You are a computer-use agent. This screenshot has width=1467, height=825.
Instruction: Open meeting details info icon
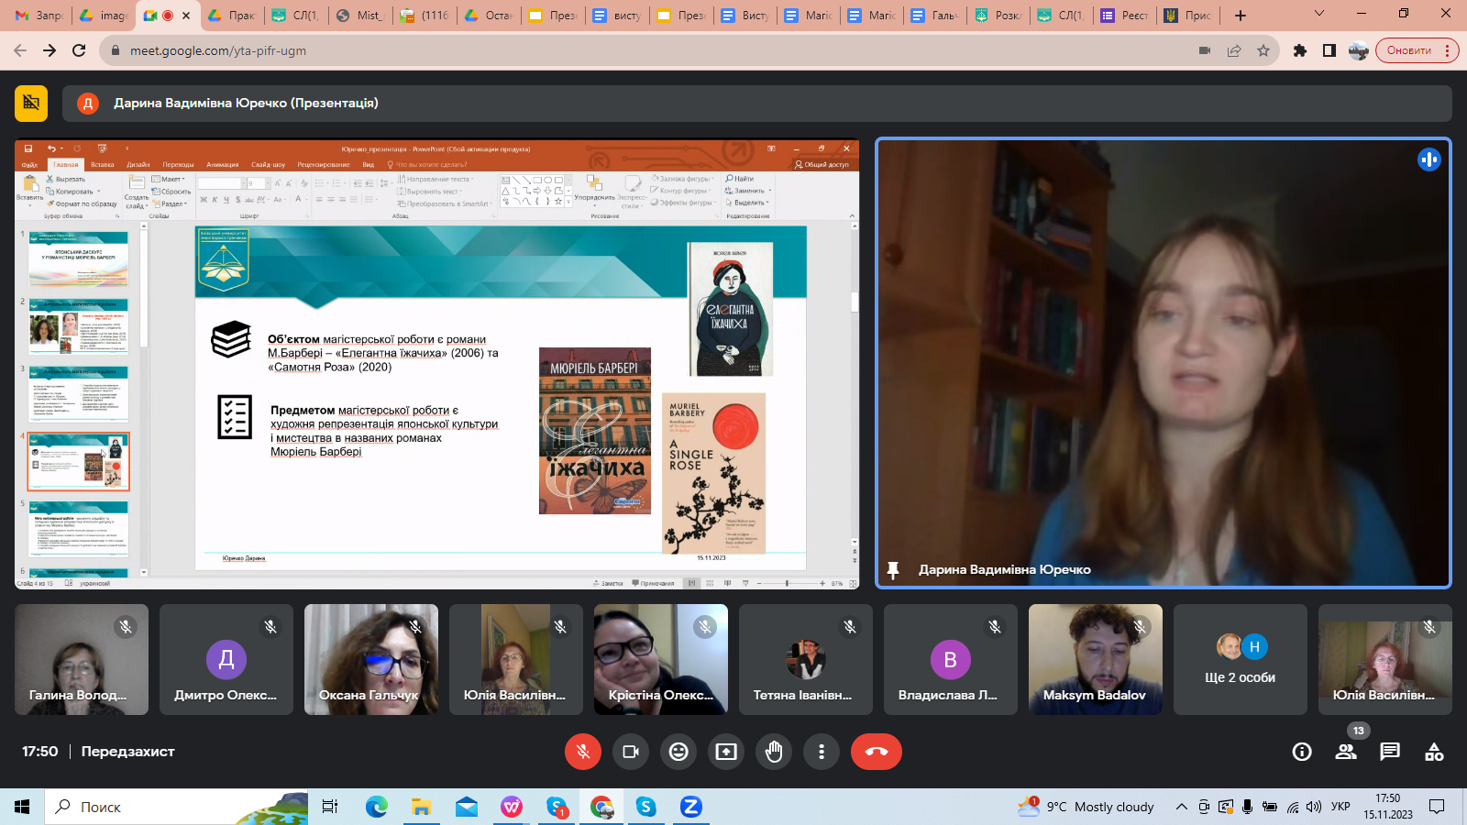tap(1301, 752)
